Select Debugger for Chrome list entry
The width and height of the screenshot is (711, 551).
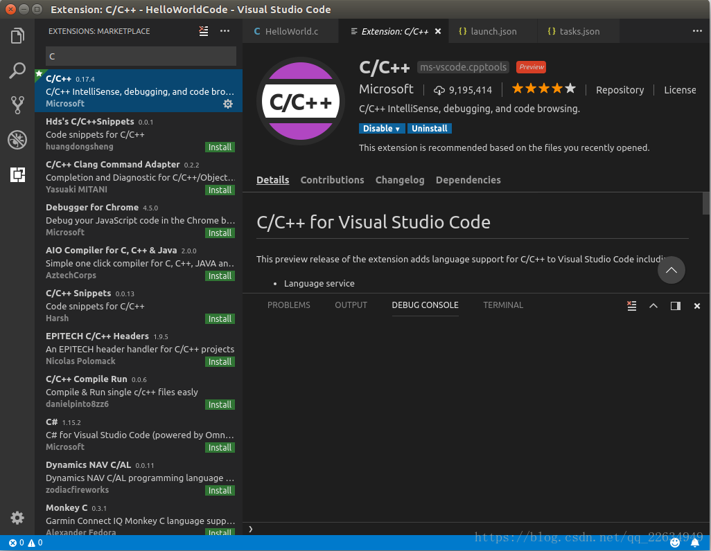tap(139, 219)
